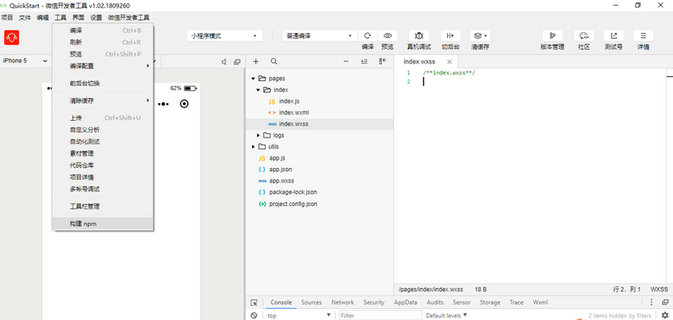This screenshot has height=320, width=673.
Task: Open the Interface menu in menu bar
Action: [78, 18]
